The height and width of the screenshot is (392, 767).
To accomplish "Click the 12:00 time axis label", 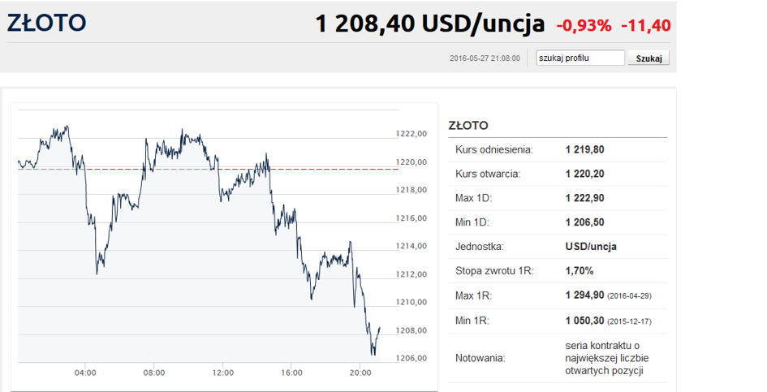I will (222, 373).
